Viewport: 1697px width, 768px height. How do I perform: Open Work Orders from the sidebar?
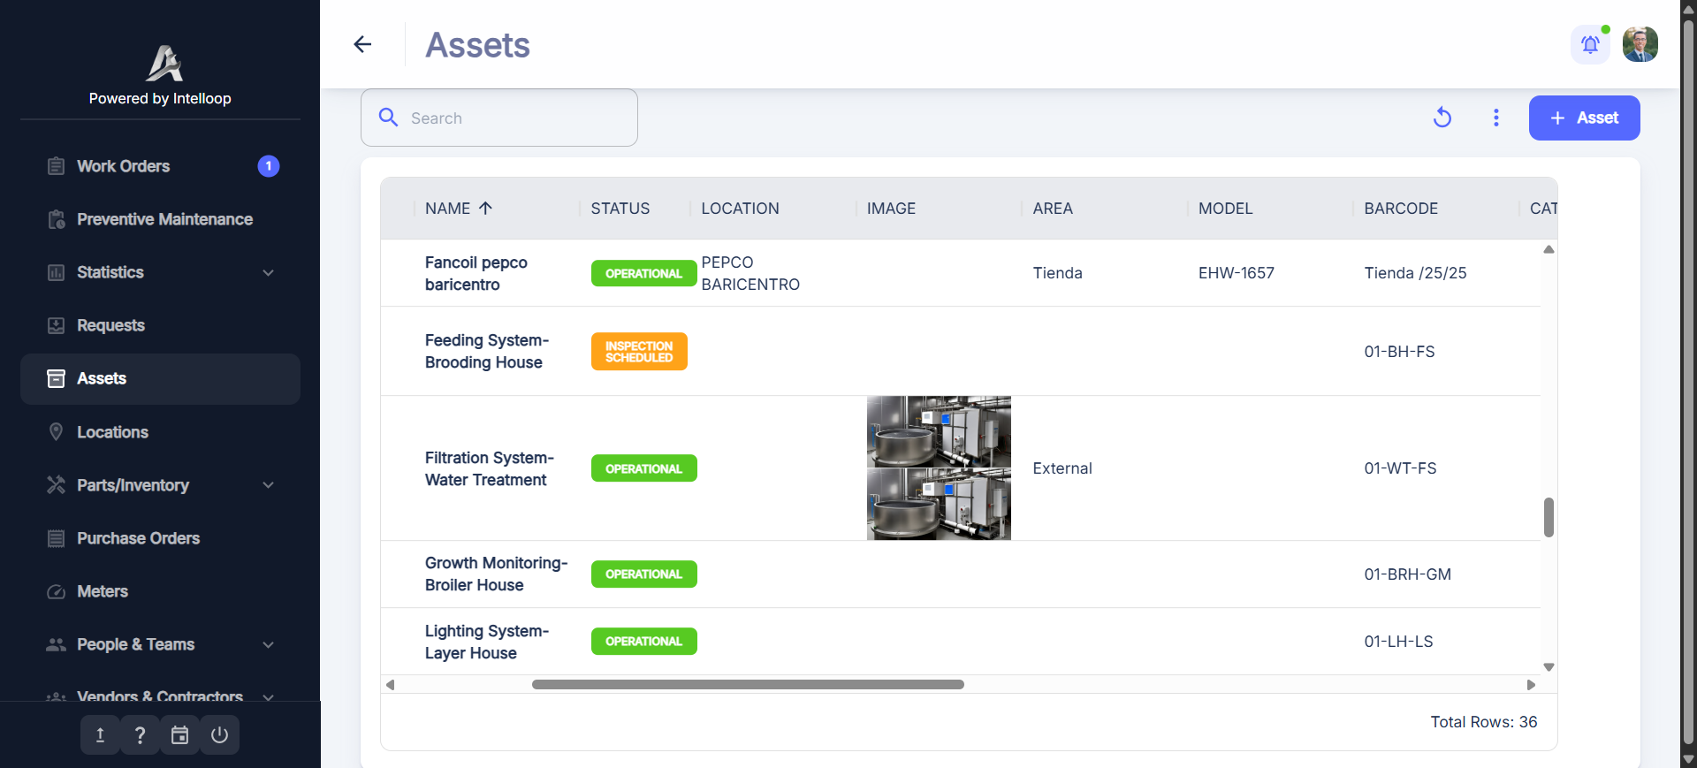pos(123,166)
